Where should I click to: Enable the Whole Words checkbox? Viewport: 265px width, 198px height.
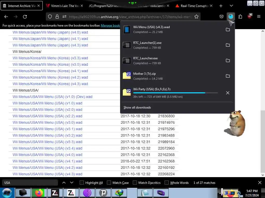167,183
